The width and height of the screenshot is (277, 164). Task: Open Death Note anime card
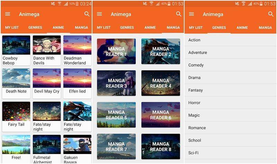click(x=16, y=84)
